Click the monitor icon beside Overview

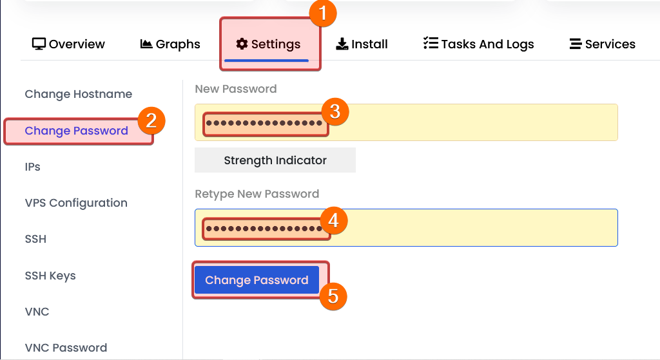pos(39,44)
